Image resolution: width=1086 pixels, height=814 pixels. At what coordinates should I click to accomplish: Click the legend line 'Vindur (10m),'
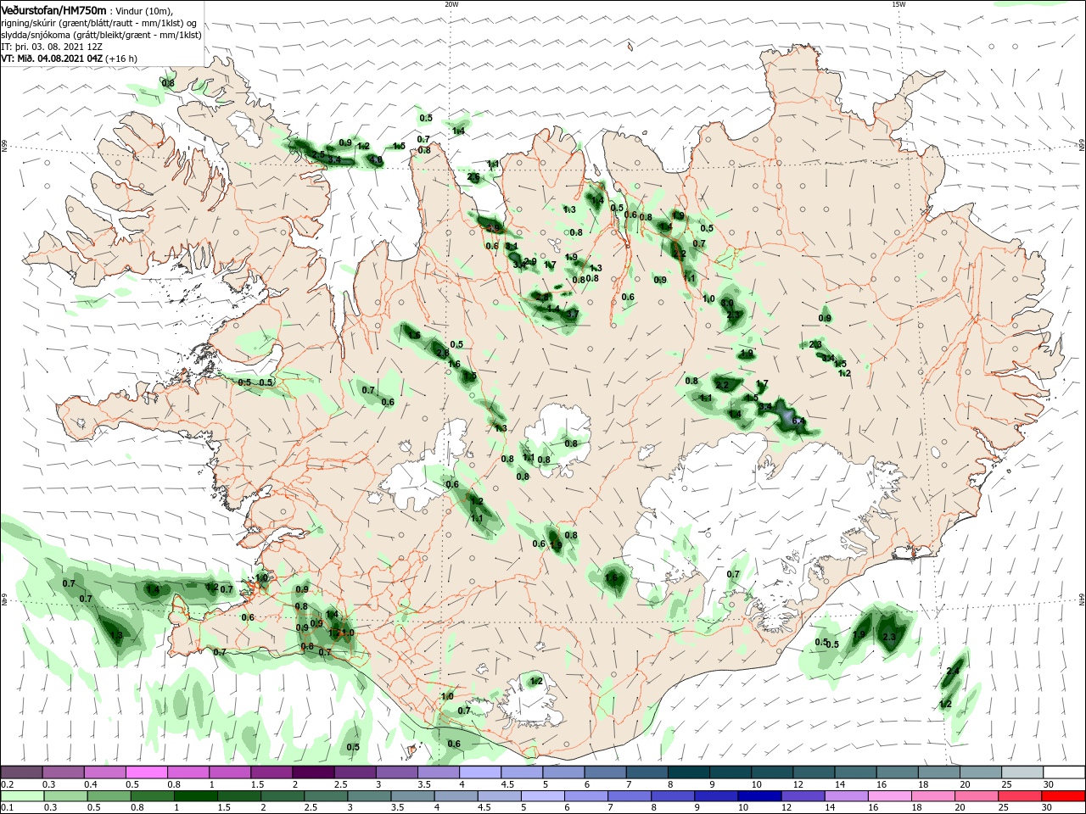pyautogui.click(x=144, y=10)
